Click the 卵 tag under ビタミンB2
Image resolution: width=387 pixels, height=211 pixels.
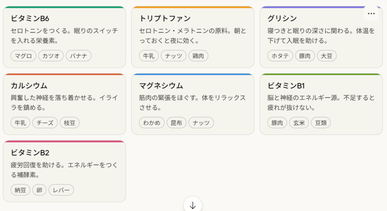pos(39,190)
